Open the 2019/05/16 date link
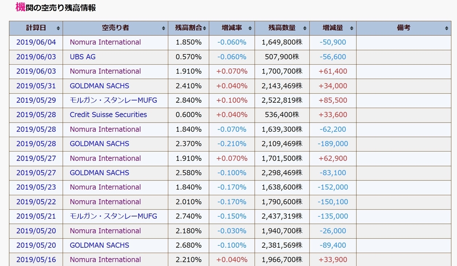The width and height of the screenshot is (457, 266). point(36,260)
